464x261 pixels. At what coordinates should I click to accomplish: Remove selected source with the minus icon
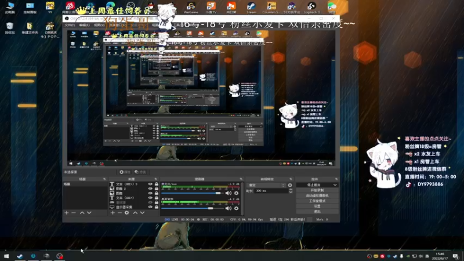119,213
